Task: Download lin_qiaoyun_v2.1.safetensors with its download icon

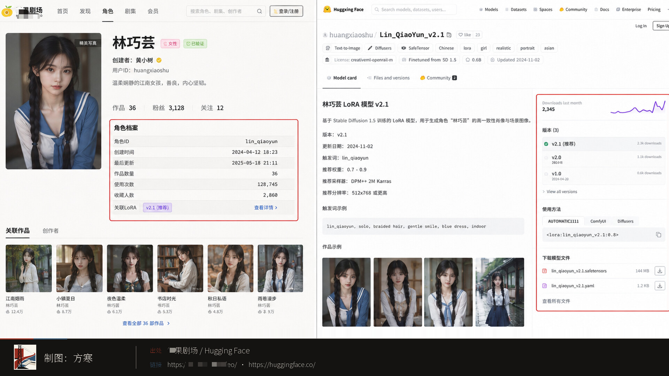Action: [660, 271]
